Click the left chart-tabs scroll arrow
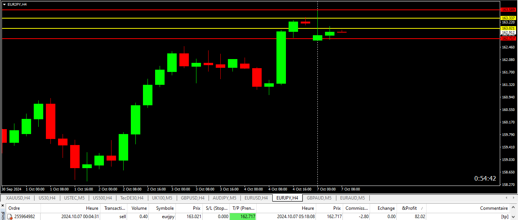The image size is (518, 220). tap(507, 198)
